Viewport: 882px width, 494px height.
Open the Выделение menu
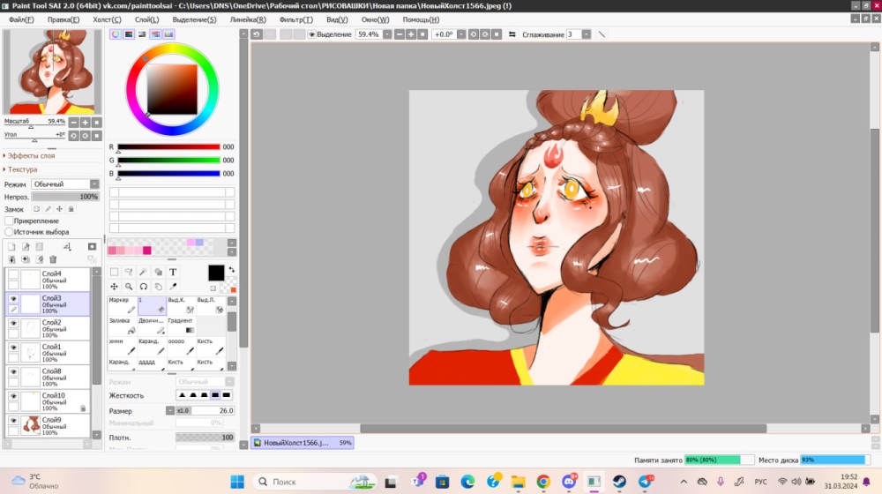pyautogui.click(x=194, y=19)
